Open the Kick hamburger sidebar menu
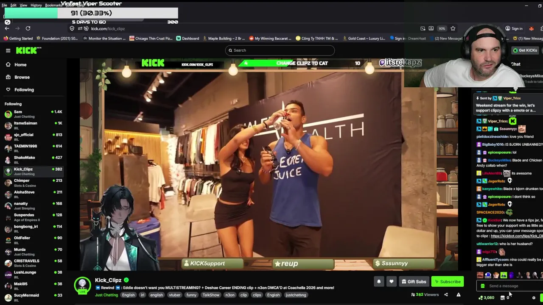543x305 pixels. (8, 50)
